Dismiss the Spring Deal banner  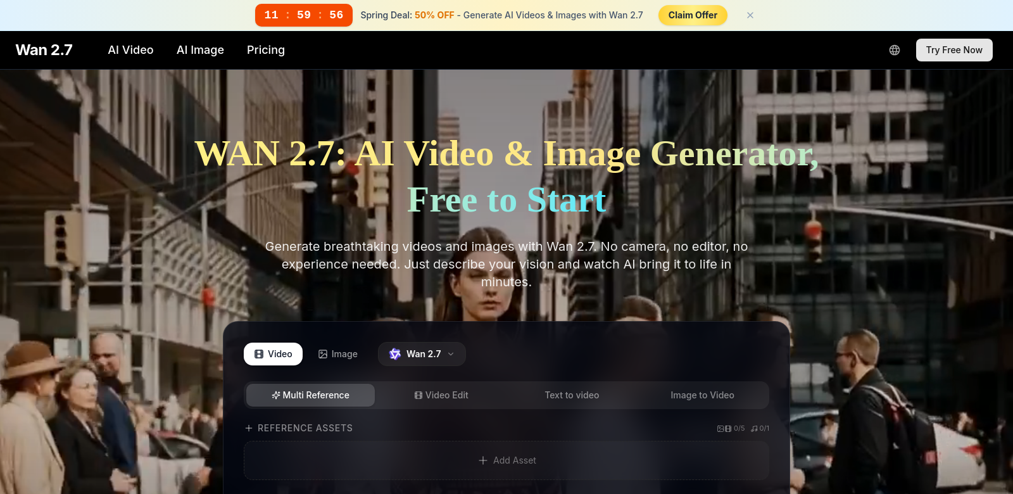pyautogui.click(x=750, y=15)
